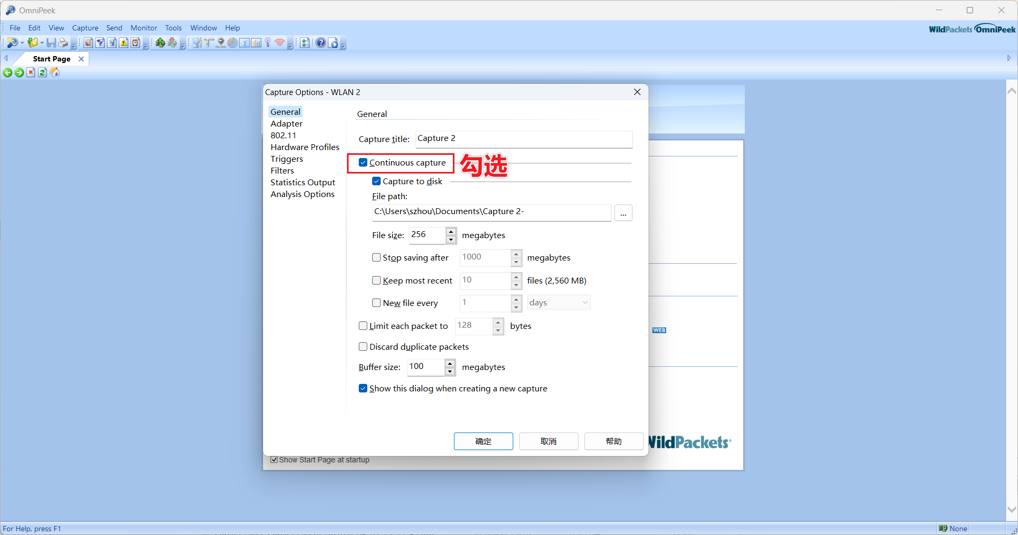Click the name table pin toolbar icon

[x=268, y=43]
